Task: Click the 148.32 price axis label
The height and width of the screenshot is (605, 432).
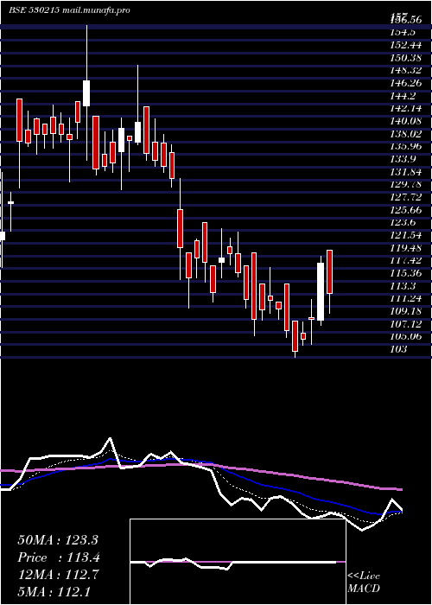Action: click(x=405, y=70)
